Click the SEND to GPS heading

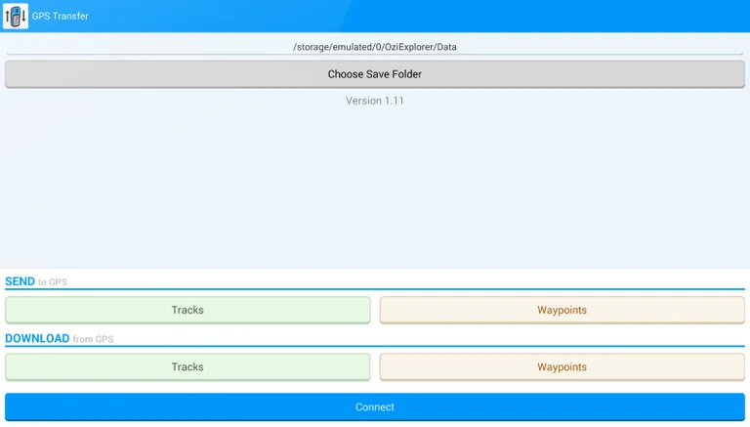36,281
